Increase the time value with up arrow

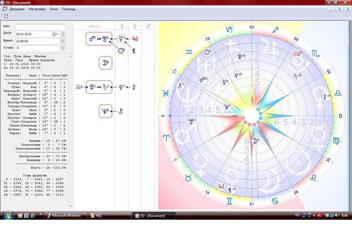[x=63, y=40]
